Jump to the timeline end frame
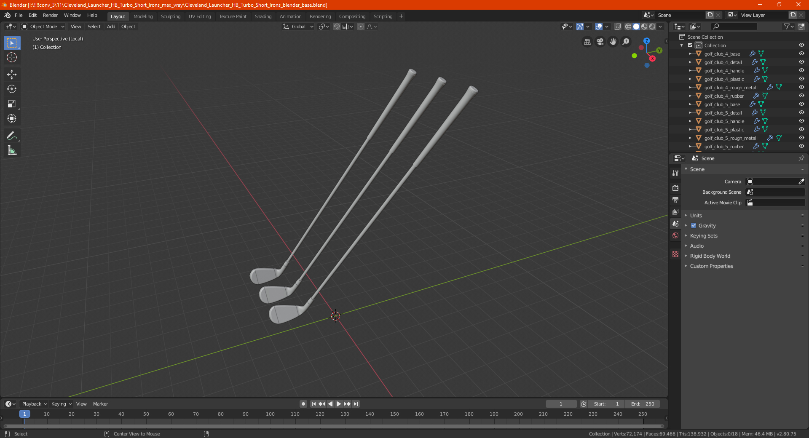Viewport: 809px width, 438px height. point(356,404)
